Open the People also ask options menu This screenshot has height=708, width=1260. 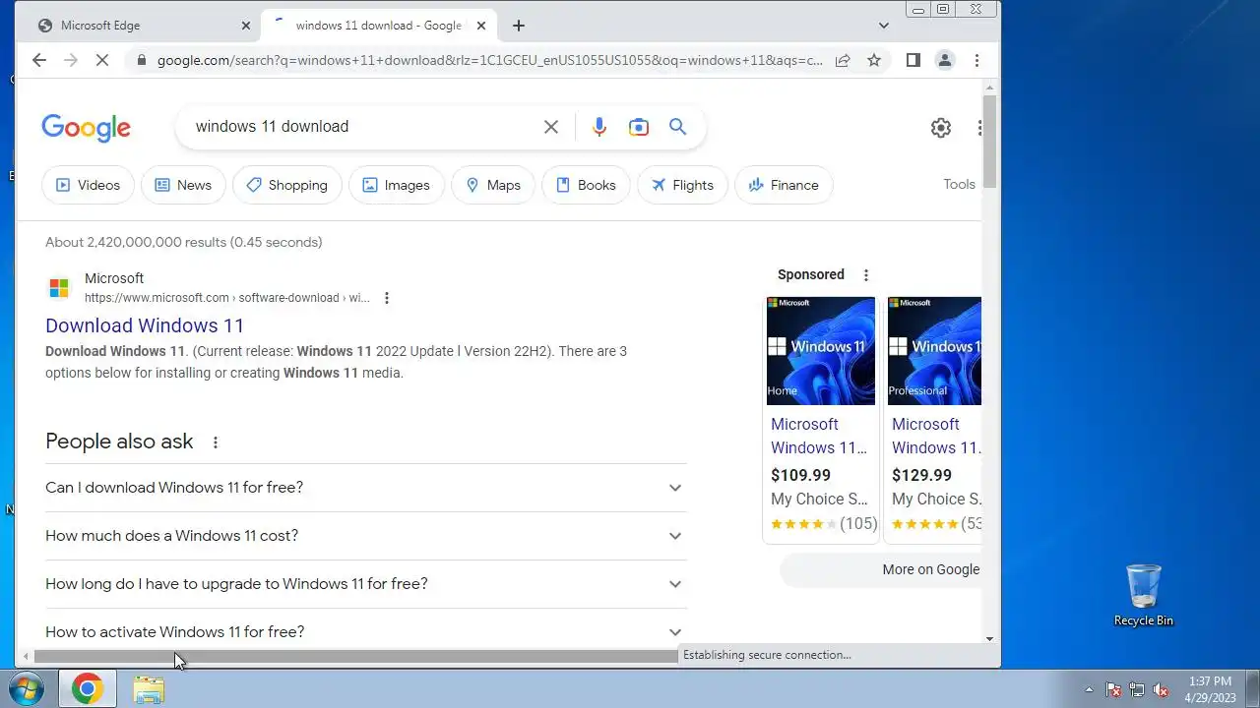click(216, 442)
